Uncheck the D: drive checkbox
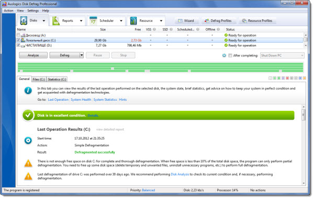Viewport: 314px width, 199px height. point(18,45)
